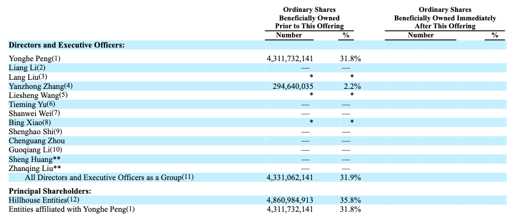Click the Hillhouse Entities(12) row label
Viewport: 516px width, 218px height.
(x=44, y=200)
